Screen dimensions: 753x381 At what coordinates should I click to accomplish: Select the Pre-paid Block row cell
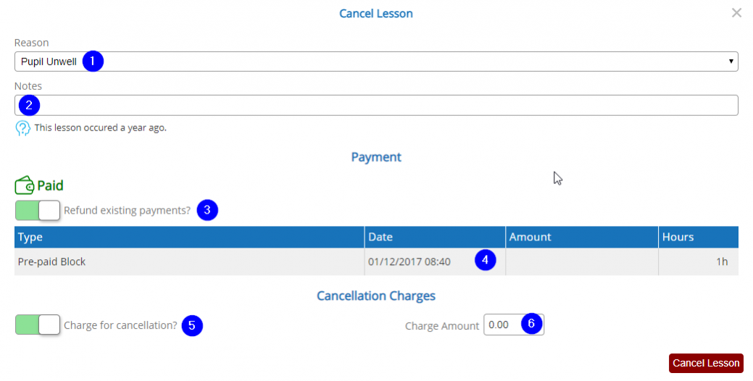[189, 261]
